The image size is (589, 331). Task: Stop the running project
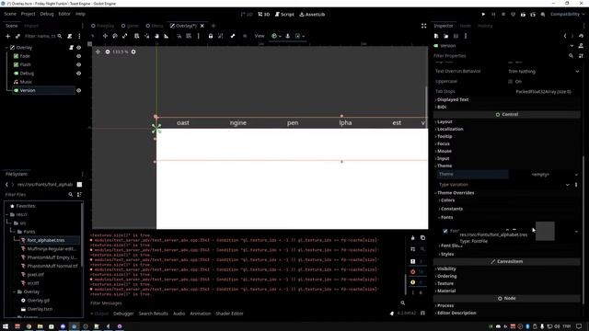pyautogui.click(x=503, y=15)
